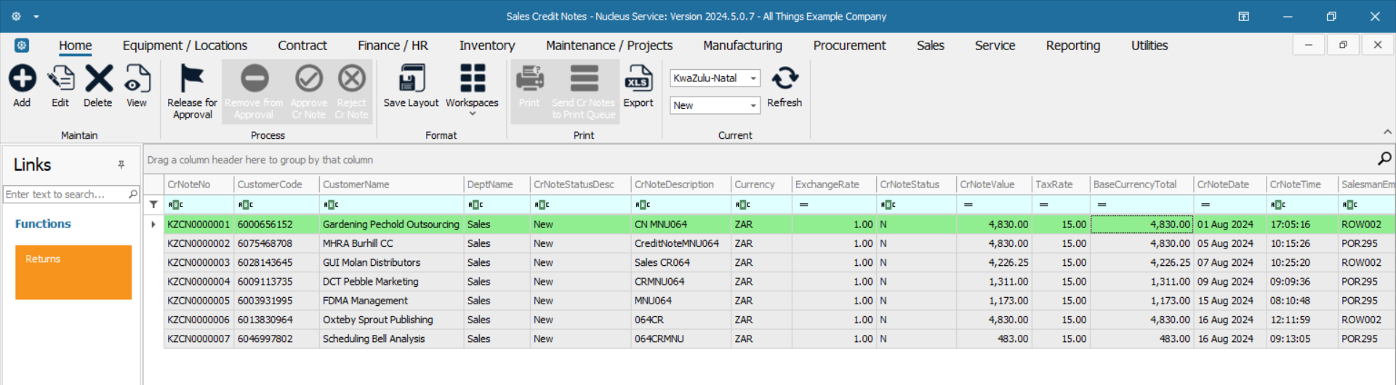
Task: Select credit note KZCN0000005 cell
Action: [x=198, y=300]
